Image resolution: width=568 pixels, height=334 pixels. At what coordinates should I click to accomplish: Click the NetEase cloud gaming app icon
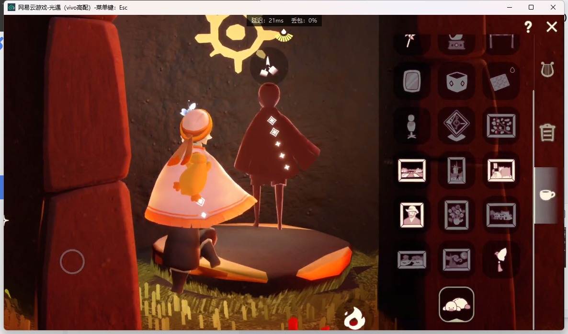11,7
